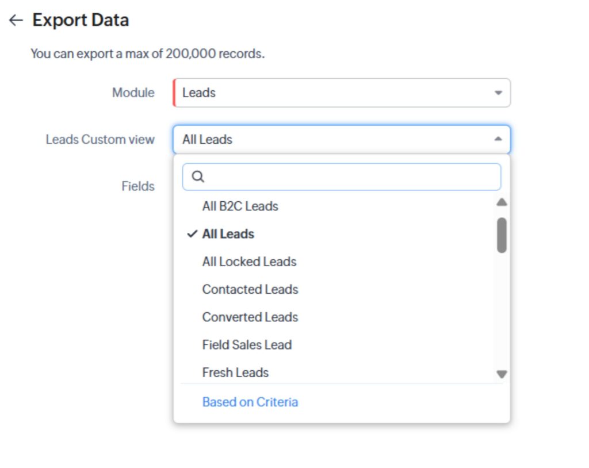Focus the custom view search field

click(x=342, y=177)
